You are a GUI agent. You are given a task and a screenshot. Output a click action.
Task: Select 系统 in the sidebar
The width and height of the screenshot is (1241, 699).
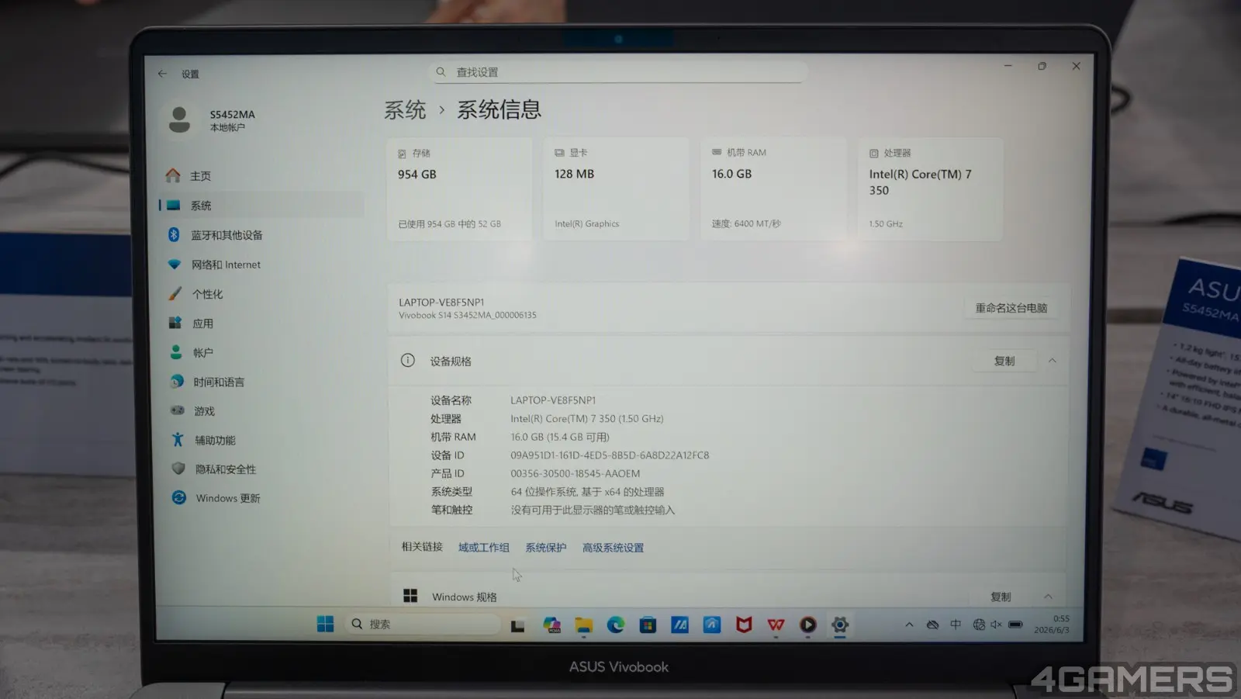[261, 206]
